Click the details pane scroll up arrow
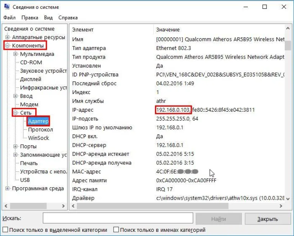 (x=288, y=28)
